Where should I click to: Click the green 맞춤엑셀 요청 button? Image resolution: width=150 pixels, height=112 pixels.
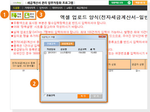pyautogui.click(x=120, y=3)
